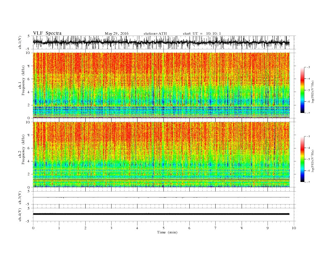
Task: Click the color scale bar beside ch.2 spectrogram
Action: 302,159
